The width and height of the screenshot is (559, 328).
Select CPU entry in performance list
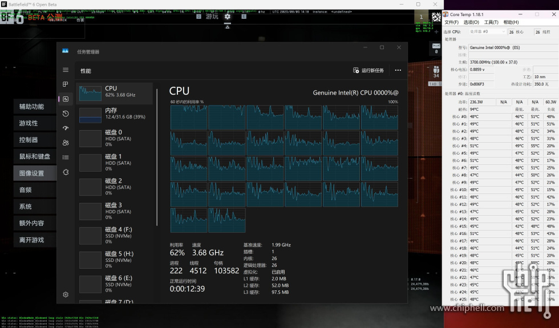pyautogui.click(x=114, y=94)
